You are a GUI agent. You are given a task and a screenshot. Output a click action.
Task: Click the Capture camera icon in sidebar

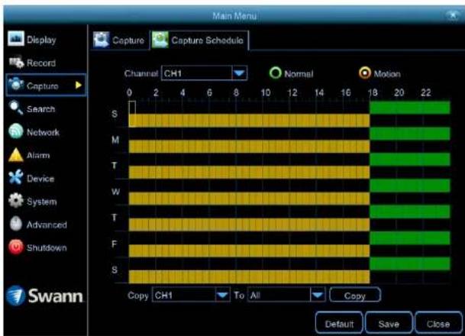click(x=16, y=85)
